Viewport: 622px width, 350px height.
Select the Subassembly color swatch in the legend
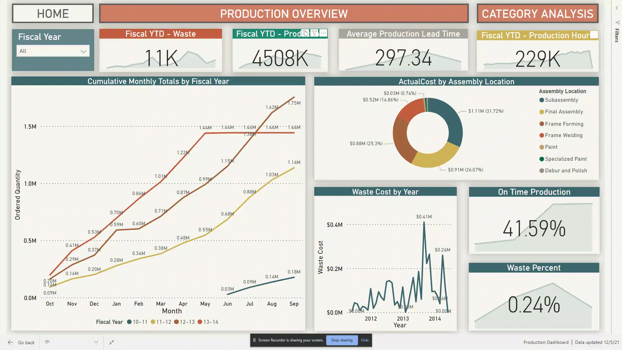click(541, 100)
